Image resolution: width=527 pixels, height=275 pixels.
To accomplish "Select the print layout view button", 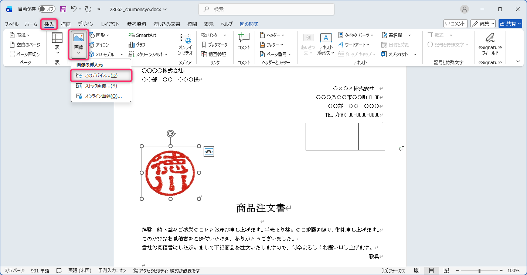I will [x=431, y=271].
